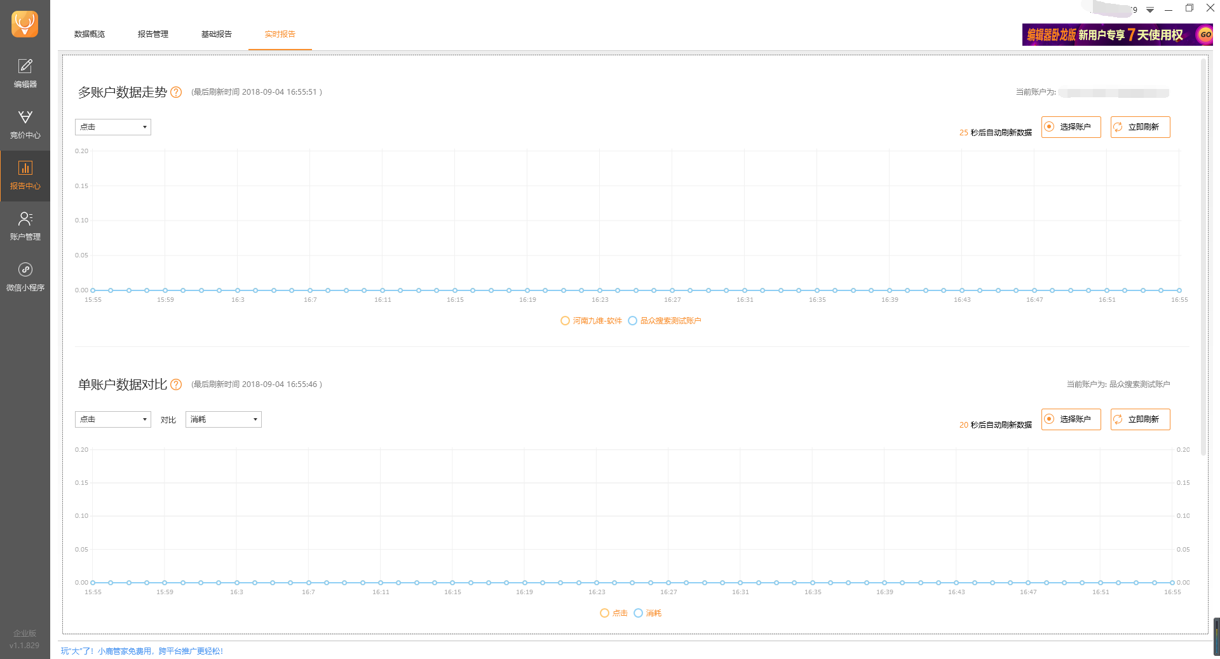Open the 编辑器卧龙版 promo banner

pyautogui.click(x=1117, y=34)
